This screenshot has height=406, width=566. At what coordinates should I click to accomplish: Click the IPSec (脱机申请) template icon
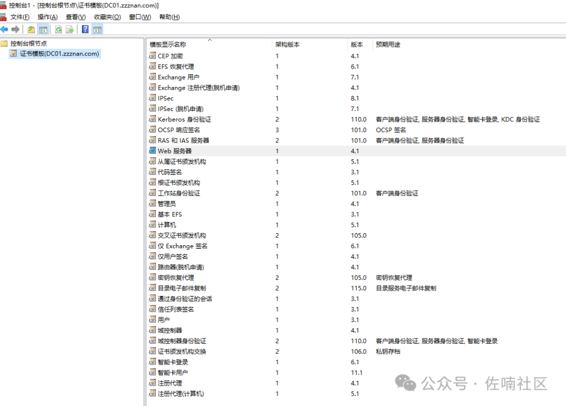[x=153, y=108]
